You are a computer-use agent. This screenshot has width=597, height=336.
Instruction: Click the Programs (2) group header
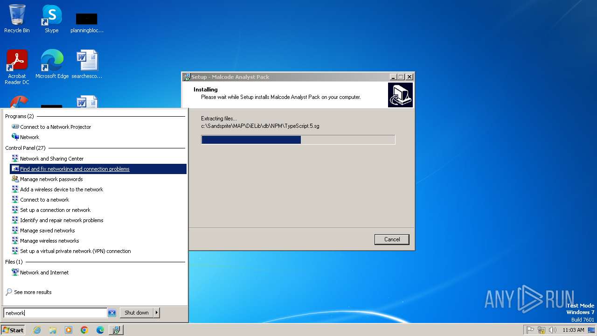[x=20, y=116]
